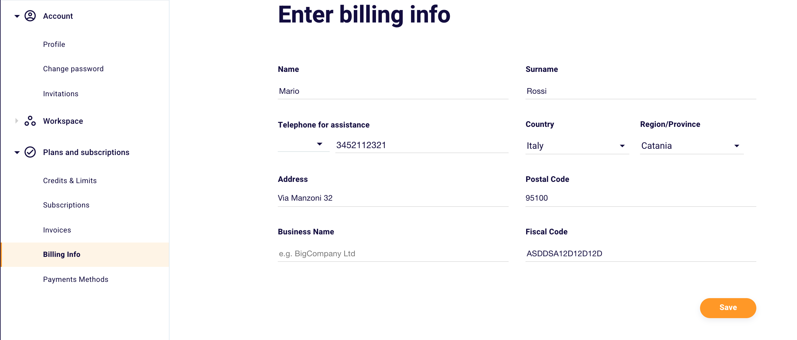Focus the Fiscal Code text field
The width and height of the screenshot is (797, 340).
coord(640,253)
